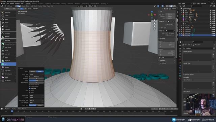Select the Edge Slide tool
This screenshot has height=122, width=216.
(8, 70)
